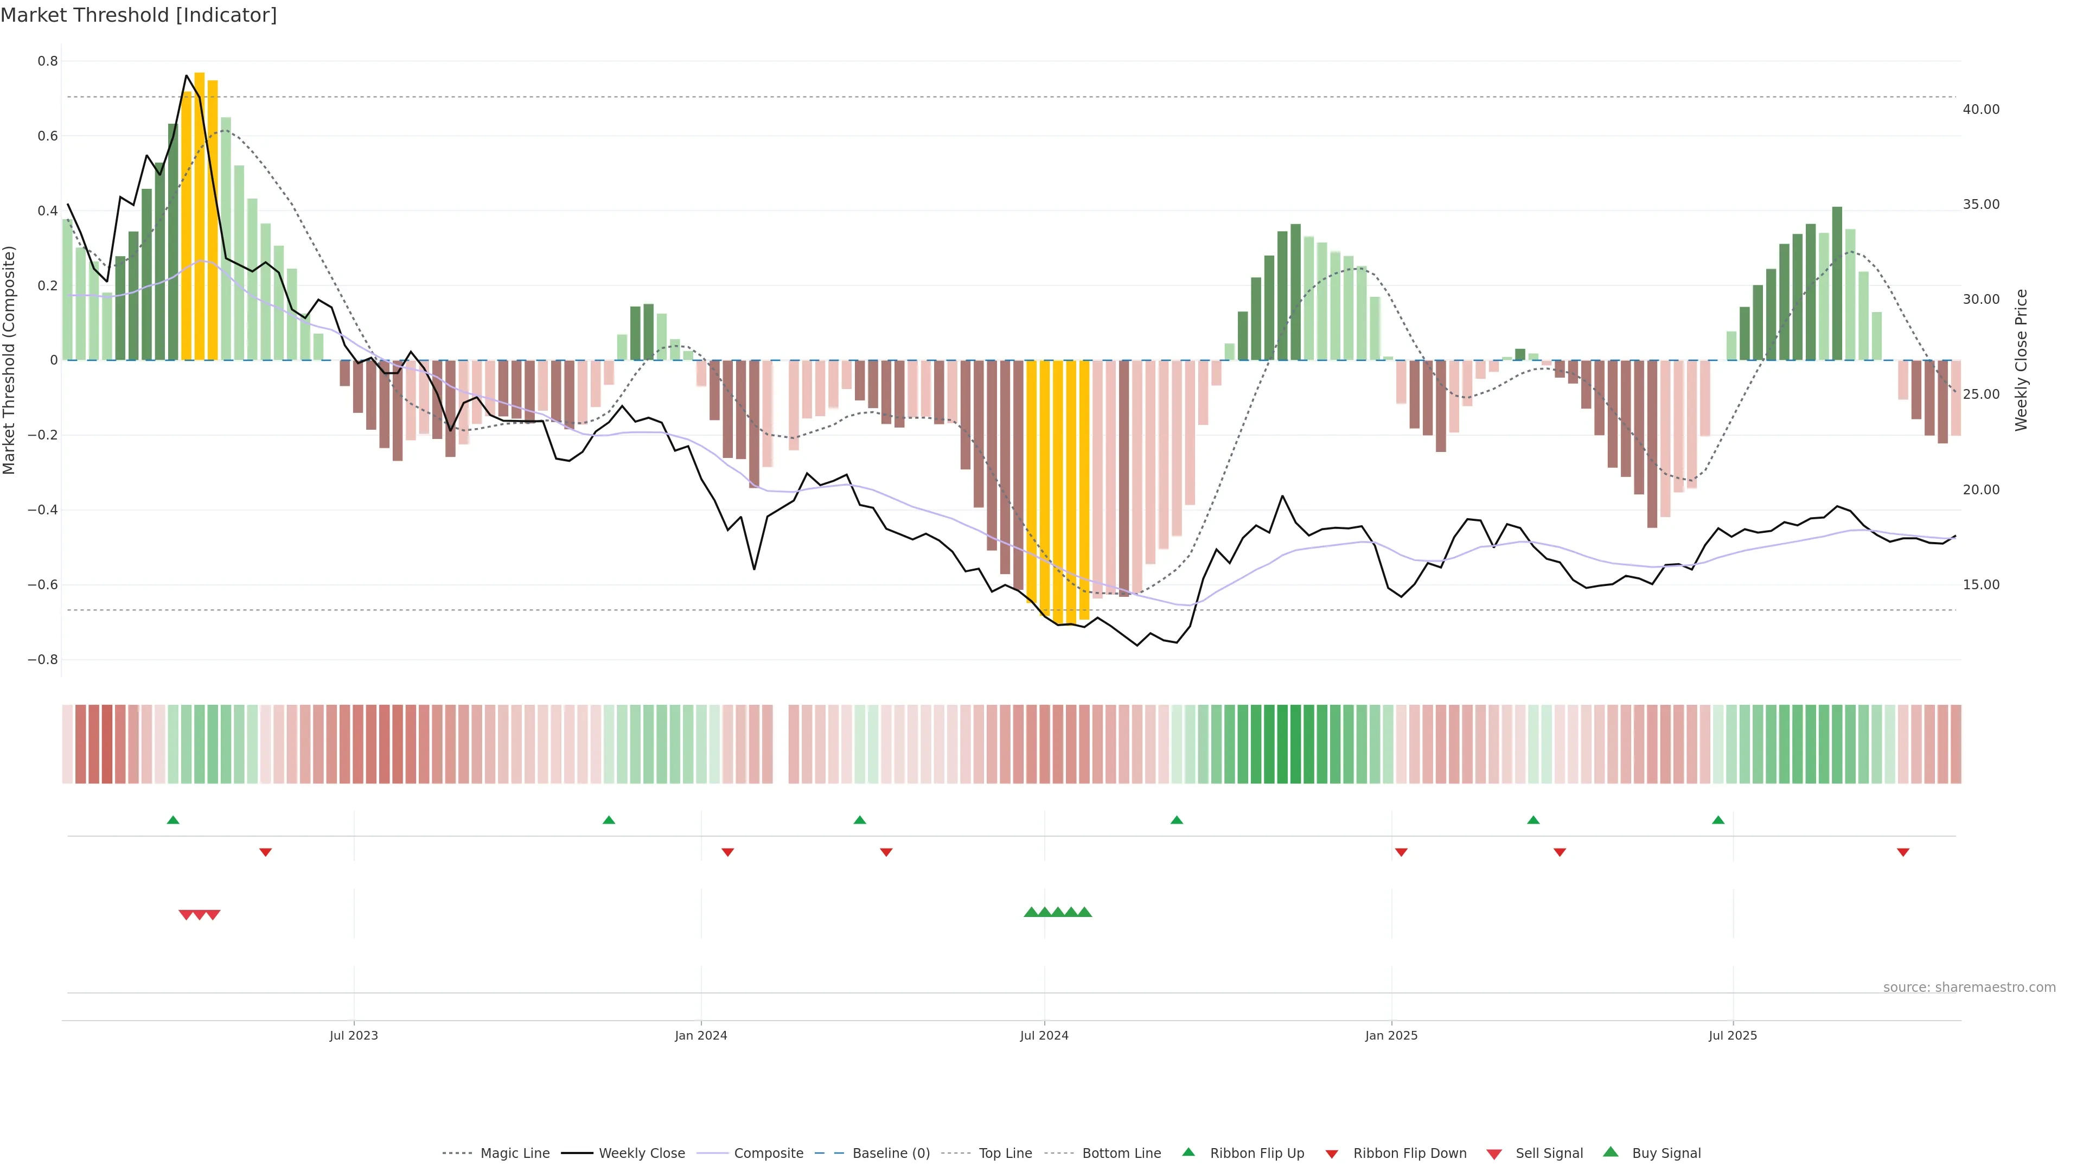Select the leftmost red sell signal marker
This screenshot has width=2083, height=1172.
point(186,915)
